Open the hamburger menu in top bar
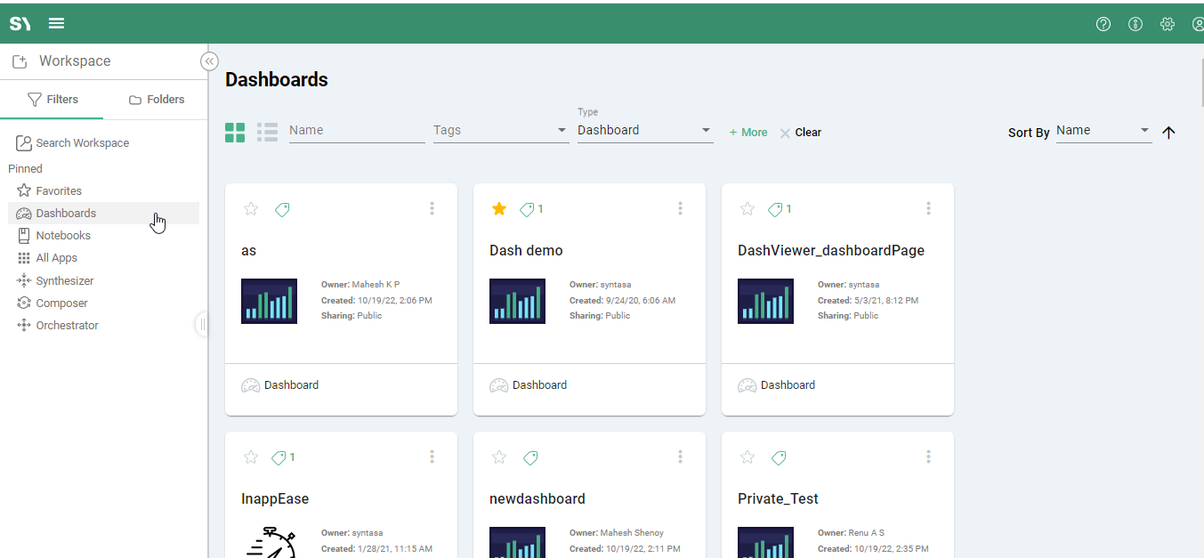This screenshot has width=1204, height=558. pyautogui.click(x=56, y=23)
